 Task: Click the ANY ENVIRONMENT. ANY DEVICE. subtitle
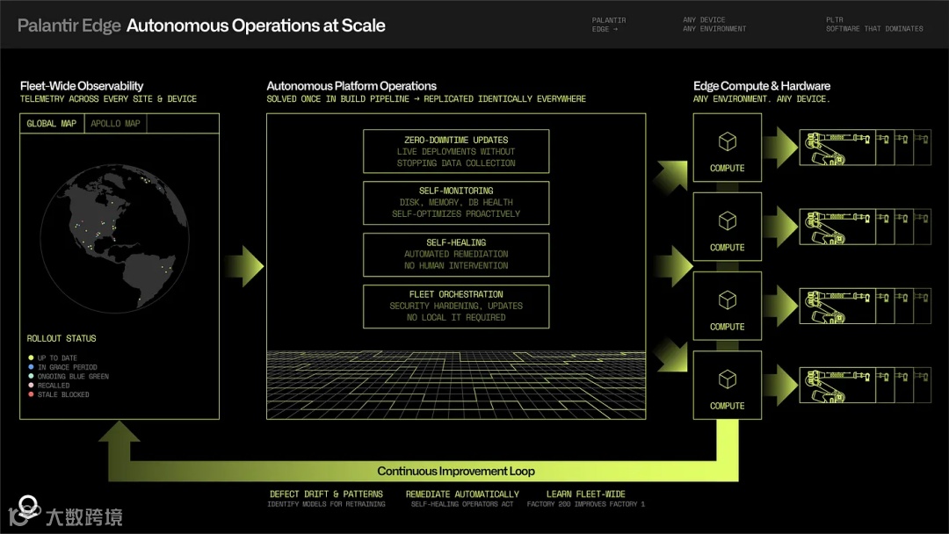tap(761, 98)
